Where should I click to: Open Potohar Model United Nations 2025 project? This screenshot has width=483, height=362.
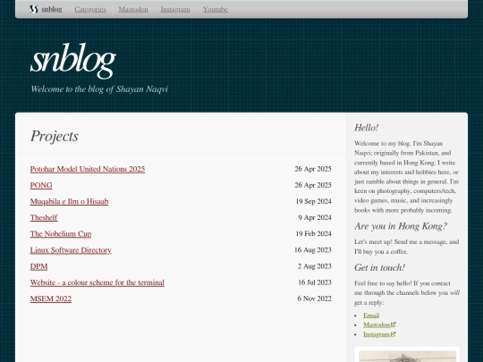tap(88, 169)
